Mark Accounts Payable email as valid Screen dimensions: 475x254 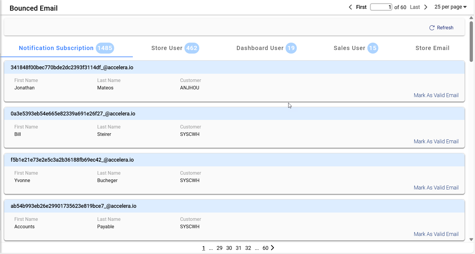[436, 234]
